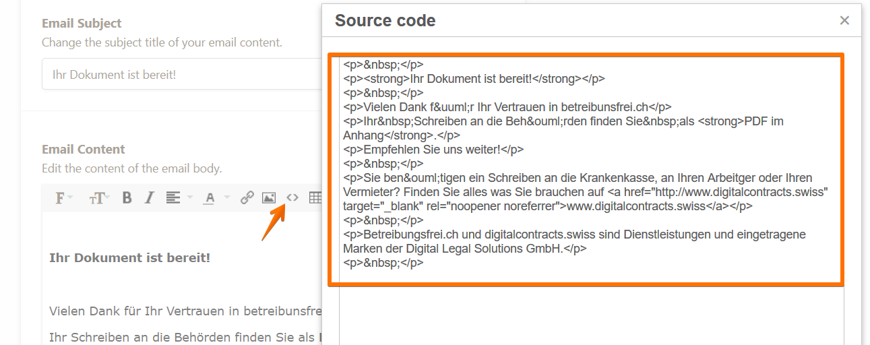Viewport: 870px width, 345px height.
Task: Insert a table using the grid icon
Action: click(315, 198)
